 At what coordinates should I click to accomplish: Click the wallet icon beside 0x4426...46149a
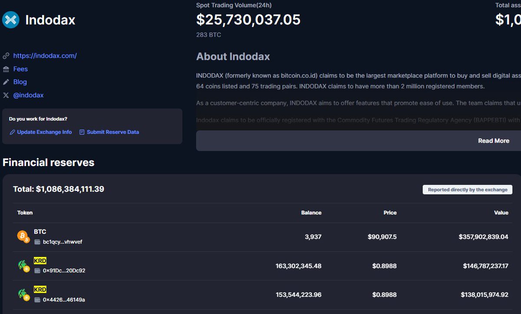pyautogui.click(x=38, y=299)
